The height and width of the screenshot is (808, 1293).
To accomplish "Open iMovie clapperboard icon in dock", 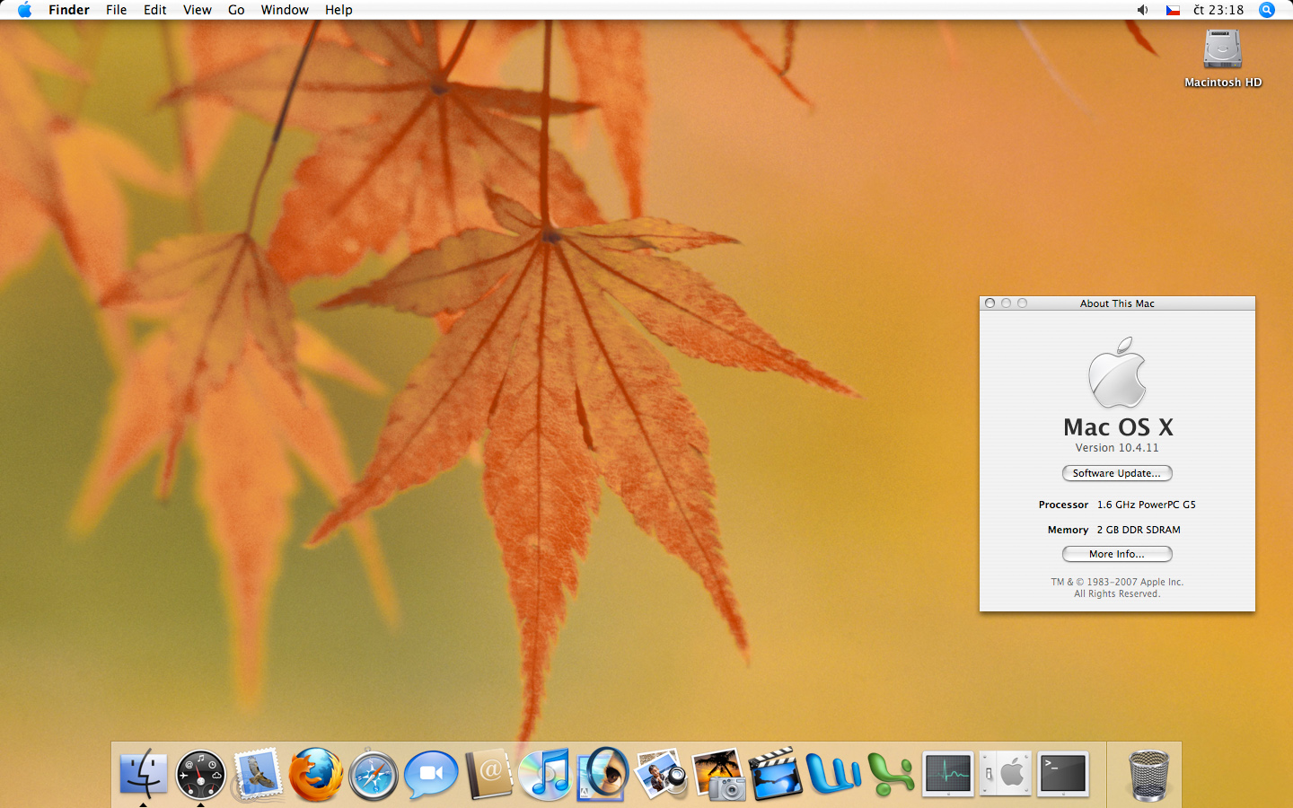I will tap(775, 774).
